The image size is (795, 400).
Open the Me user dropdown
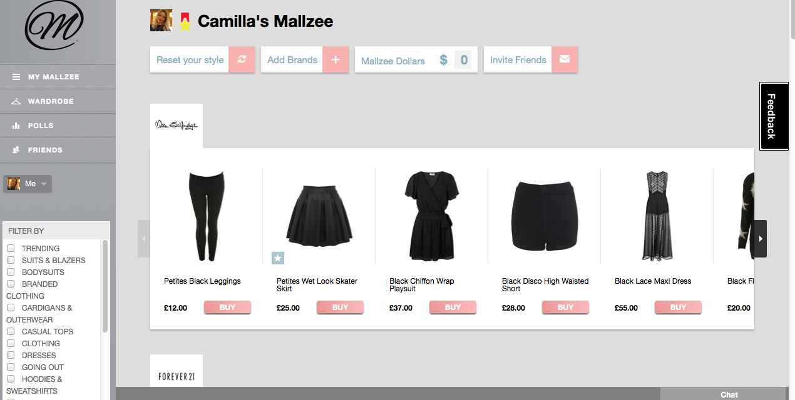[x=28, y=184]
